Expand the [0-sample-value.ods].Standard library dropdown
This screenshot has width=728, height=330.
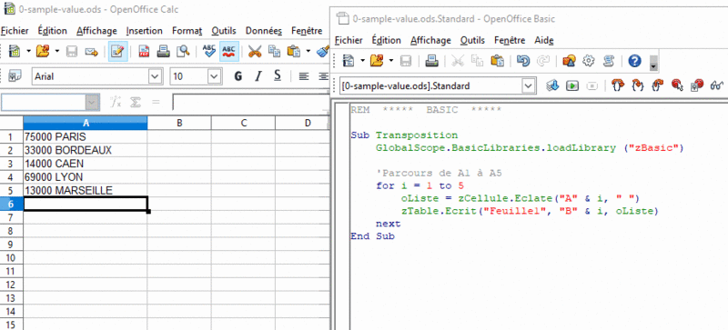[x=528, y=85]
